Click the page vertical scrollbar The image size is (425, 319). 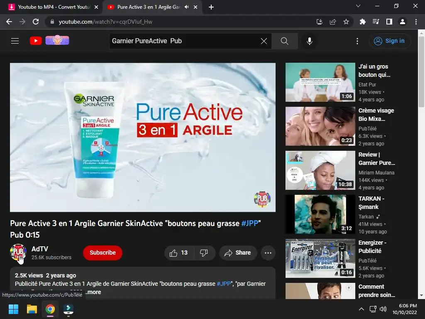click(x=421, y=72)
